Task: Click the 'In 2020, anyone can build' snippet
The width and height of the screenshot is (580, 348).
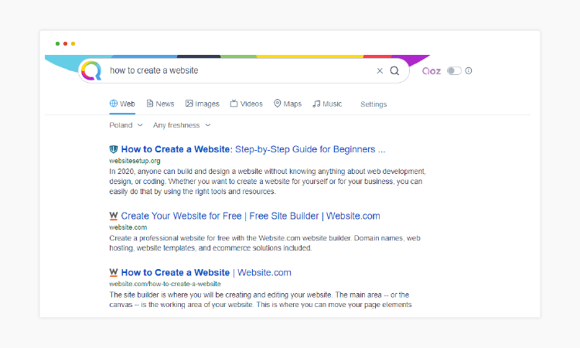Action: click(x=268, y=182)
